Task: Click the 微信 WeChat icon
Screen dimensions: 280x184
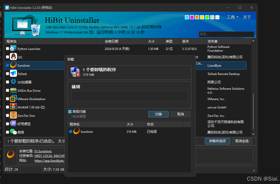Action: [x=13, y=132]
